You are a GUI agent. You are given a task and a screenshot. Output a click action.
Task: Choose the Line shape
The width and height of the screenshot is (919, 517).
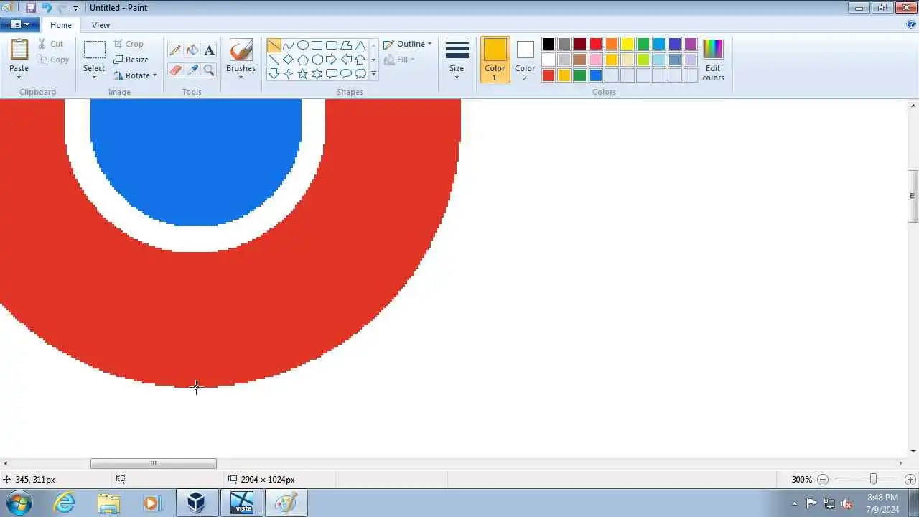(x=274, y=45)
